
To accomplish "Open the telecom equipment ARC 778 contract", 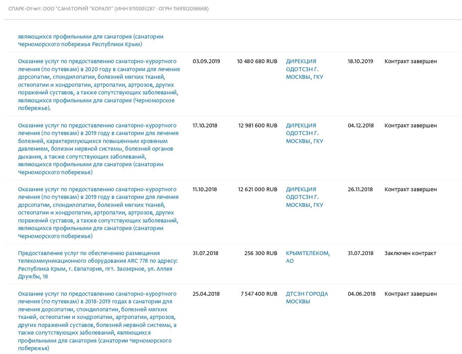I will pyautogui.click(x=98, y=265).
